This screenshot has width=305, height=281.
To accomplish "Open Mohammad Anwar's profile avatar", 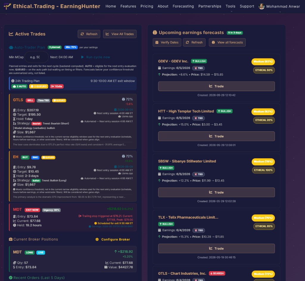I will click(x=262, y=7).
